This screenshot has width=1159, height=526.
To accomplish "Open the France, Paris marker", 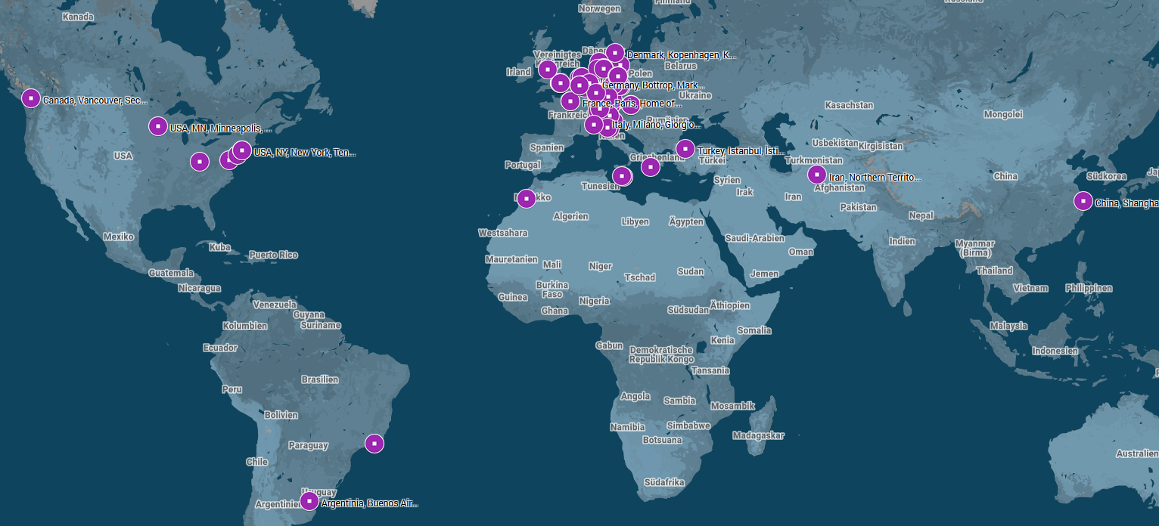I will 569,101.
